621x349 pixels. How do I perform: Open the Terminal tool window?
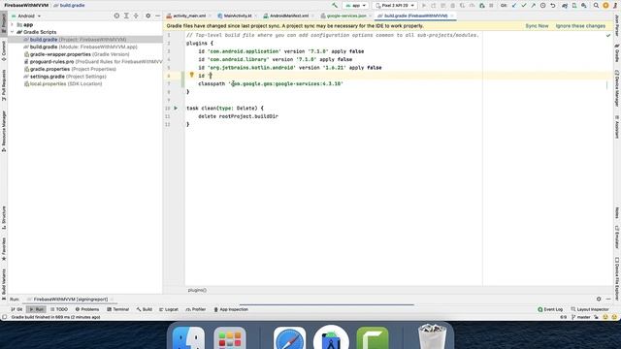point(117,309)
